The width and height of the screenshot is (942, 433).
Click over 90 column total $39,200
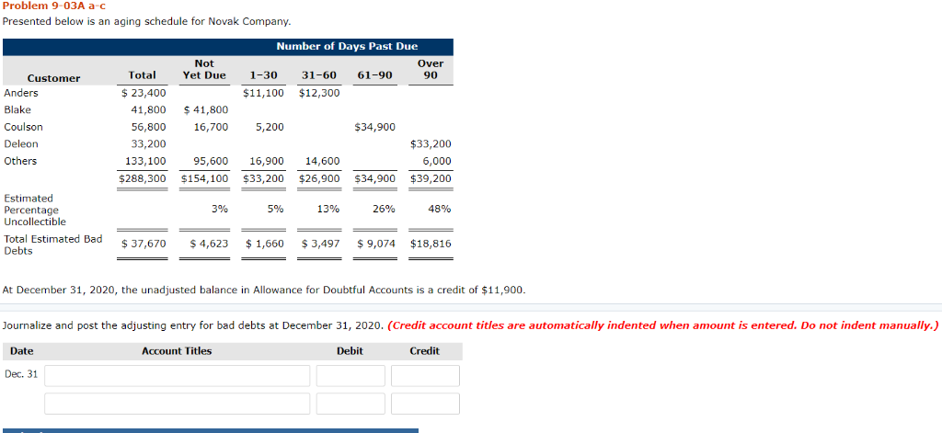(431, 178)
